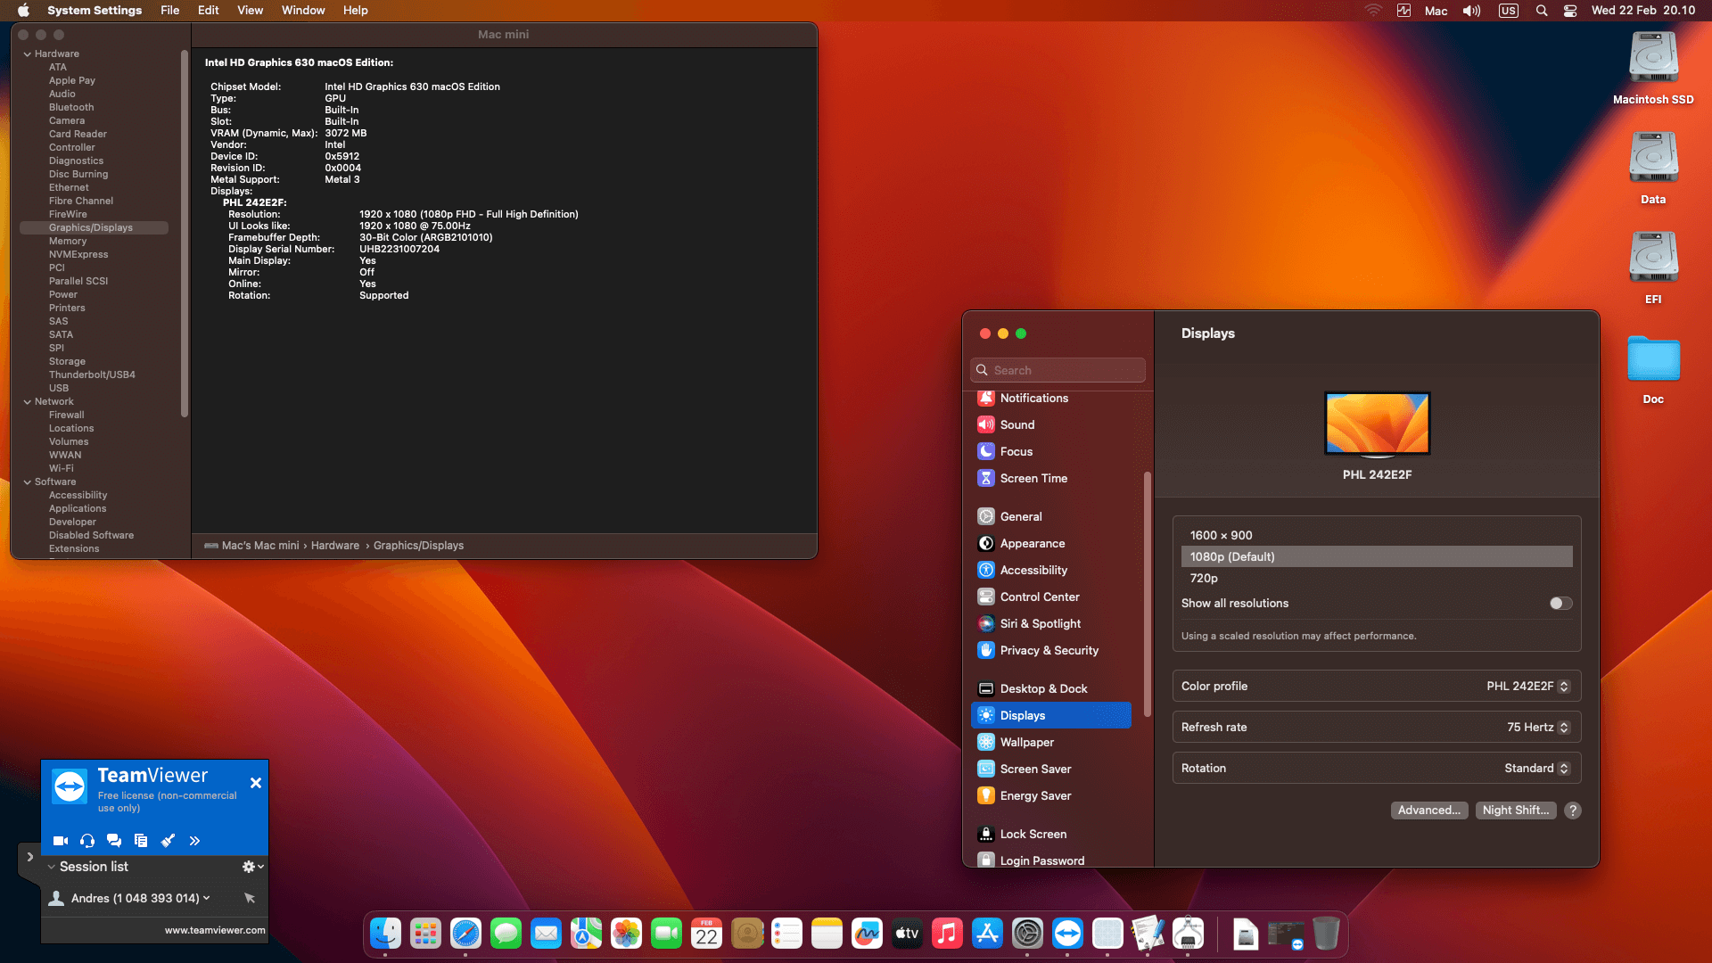
Task: Open Siri & Spotlight settings
Action: (x=1050, y=624)
